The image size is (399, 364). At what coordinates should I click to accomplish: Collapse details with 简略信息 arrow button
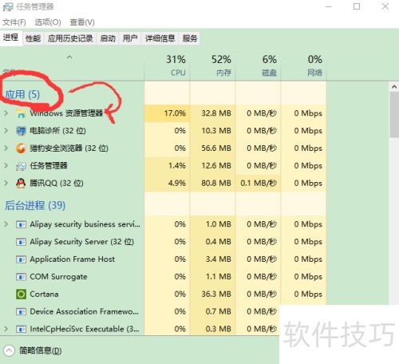pyautogui.click(x=9, y=350)
